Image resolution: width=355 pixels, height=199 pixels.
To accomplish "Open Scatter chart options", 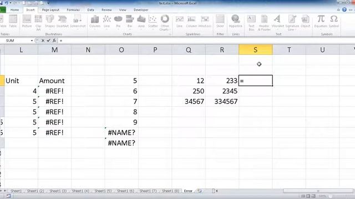I will coord(153,22).
